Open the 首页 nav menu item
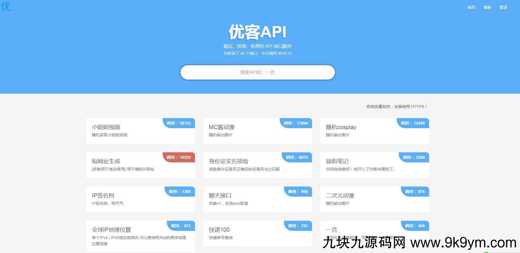520x253 pixels. coord(471,7)
